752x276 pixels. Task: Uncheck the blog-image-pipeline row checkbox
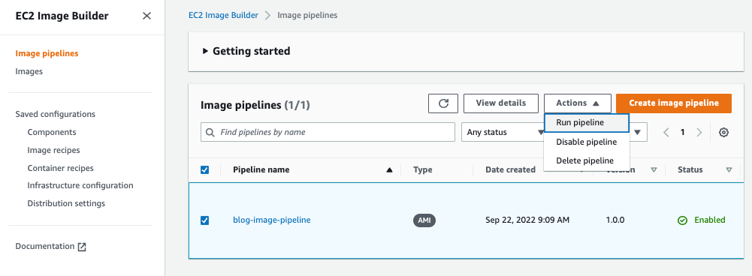[x=205, y=220]
